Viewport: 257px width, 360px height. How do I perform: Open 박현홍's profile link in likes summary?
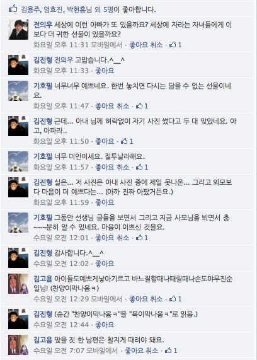(x=76, y=9)
